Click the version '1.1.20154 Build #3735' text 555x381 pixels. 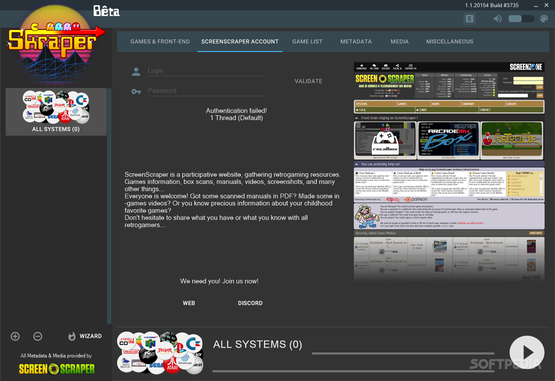[x=492, y=5]
